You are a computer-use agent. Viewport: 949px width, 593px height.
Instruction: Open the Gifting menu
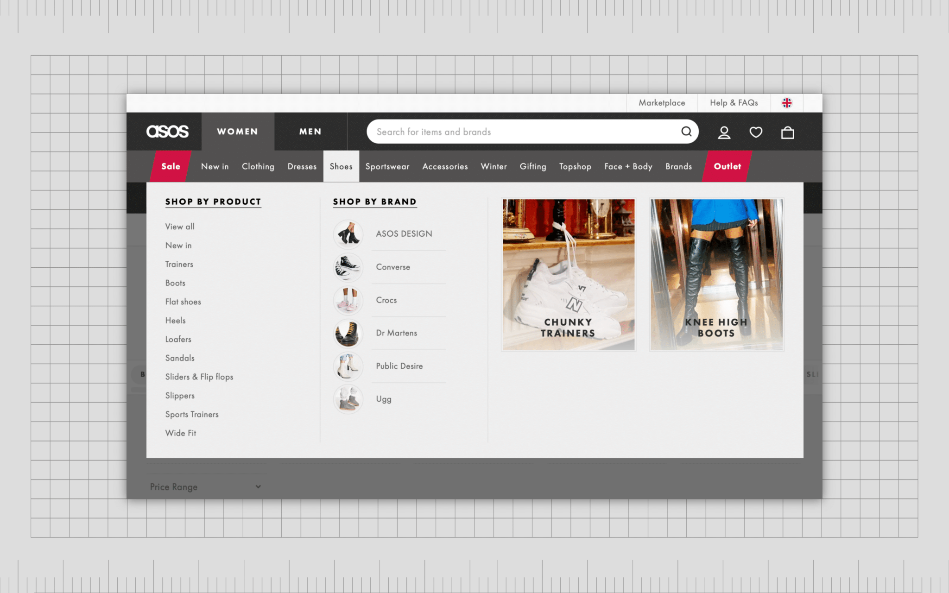[533, 166]
